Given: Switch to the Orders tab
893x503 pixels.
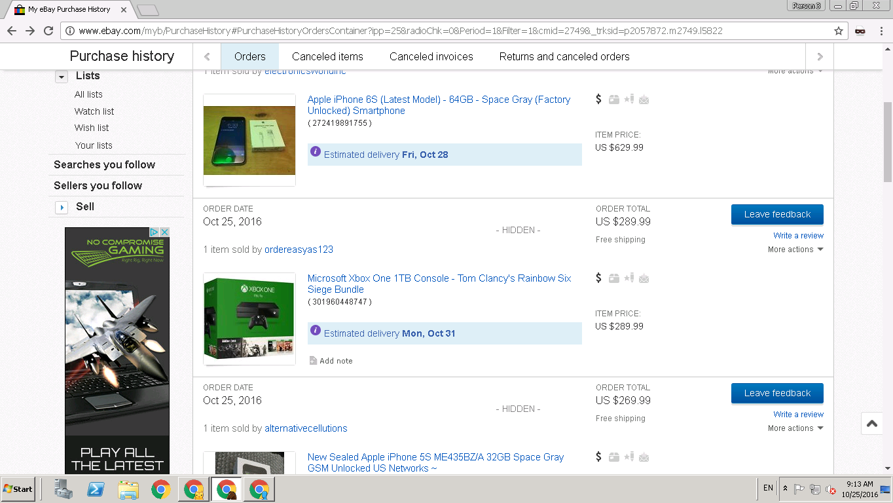Looking at the screenshot, I should (250, 56).
